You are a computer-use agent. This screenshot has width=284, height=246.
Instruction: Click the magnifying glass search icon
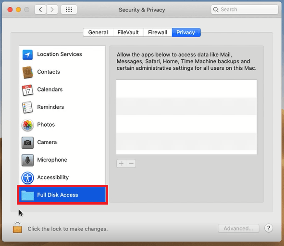point(216,10)
